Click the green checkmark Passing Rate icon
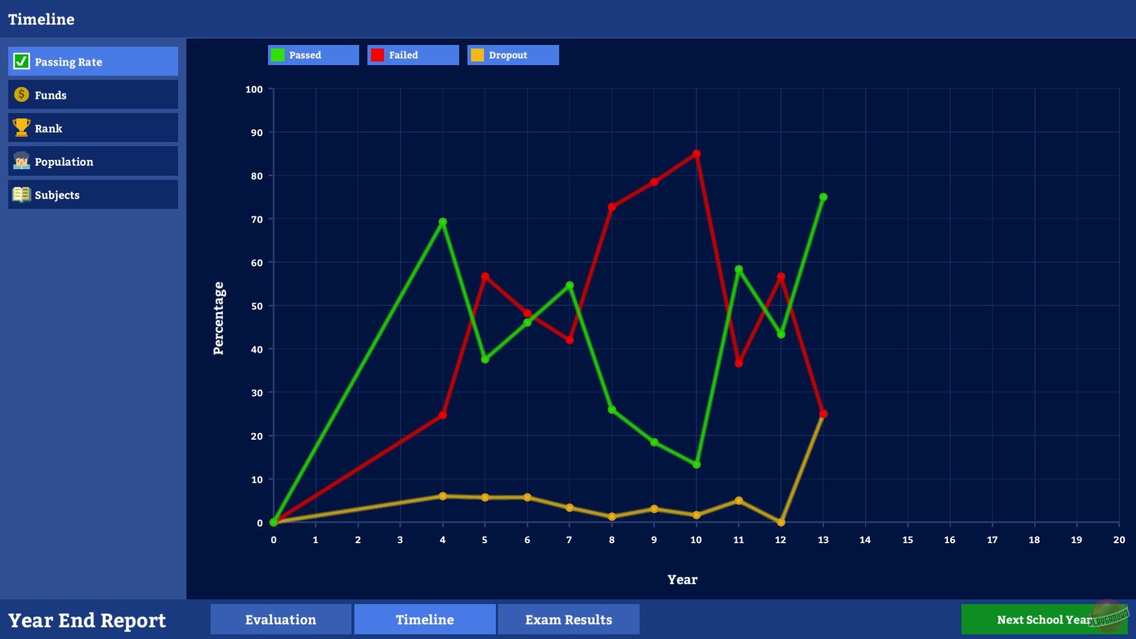The height and width of the screenshot is (639, 1136). (21, 62)
